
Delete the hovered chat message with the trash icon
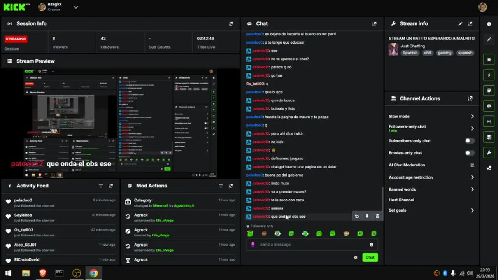377,216
